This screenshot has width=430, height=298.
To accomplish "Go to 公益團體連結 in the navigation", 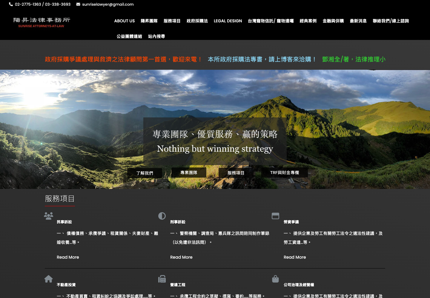I will (129, 36).
